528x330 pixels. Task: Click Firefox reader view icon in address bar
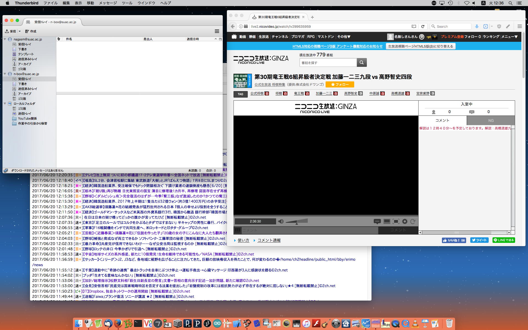pos(414,26)
